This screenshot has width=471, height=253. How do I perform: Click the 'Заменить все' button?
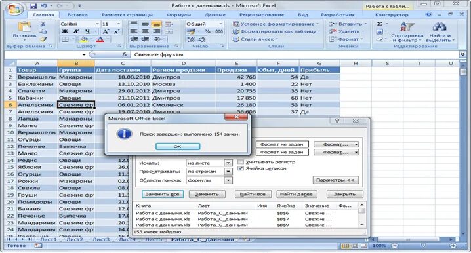coord(163,194)
